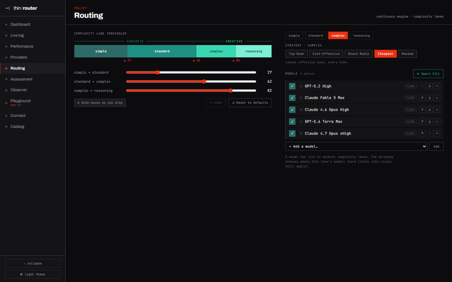
Task: Open Connect page
Action: click(33, 116)
